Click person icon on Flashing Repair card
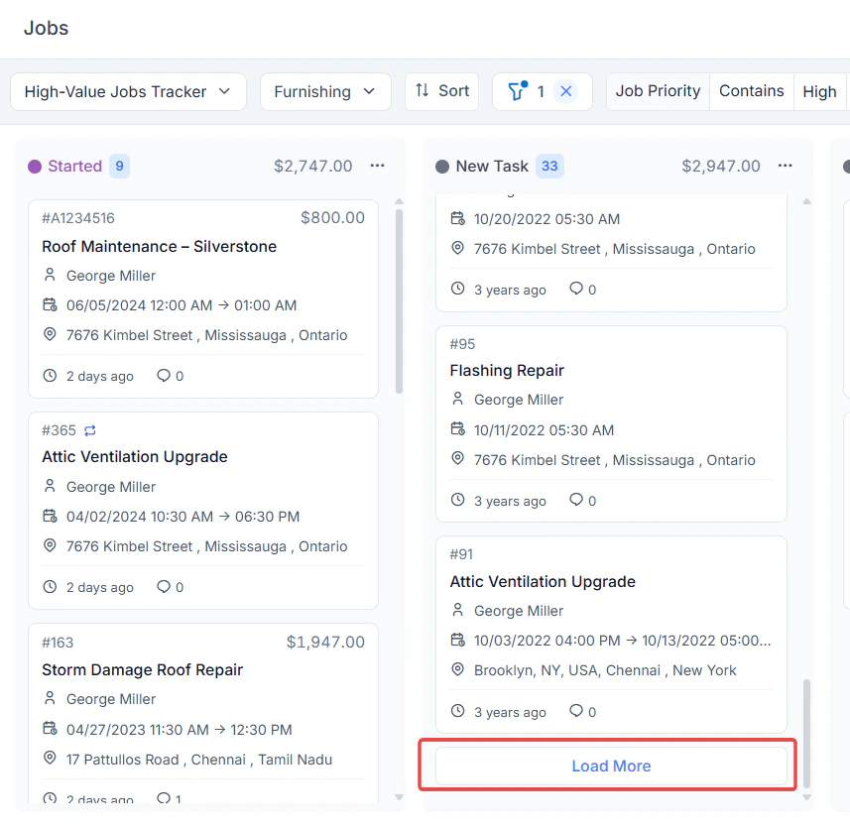This screenshot has height=827, width=850. (458, 399)
